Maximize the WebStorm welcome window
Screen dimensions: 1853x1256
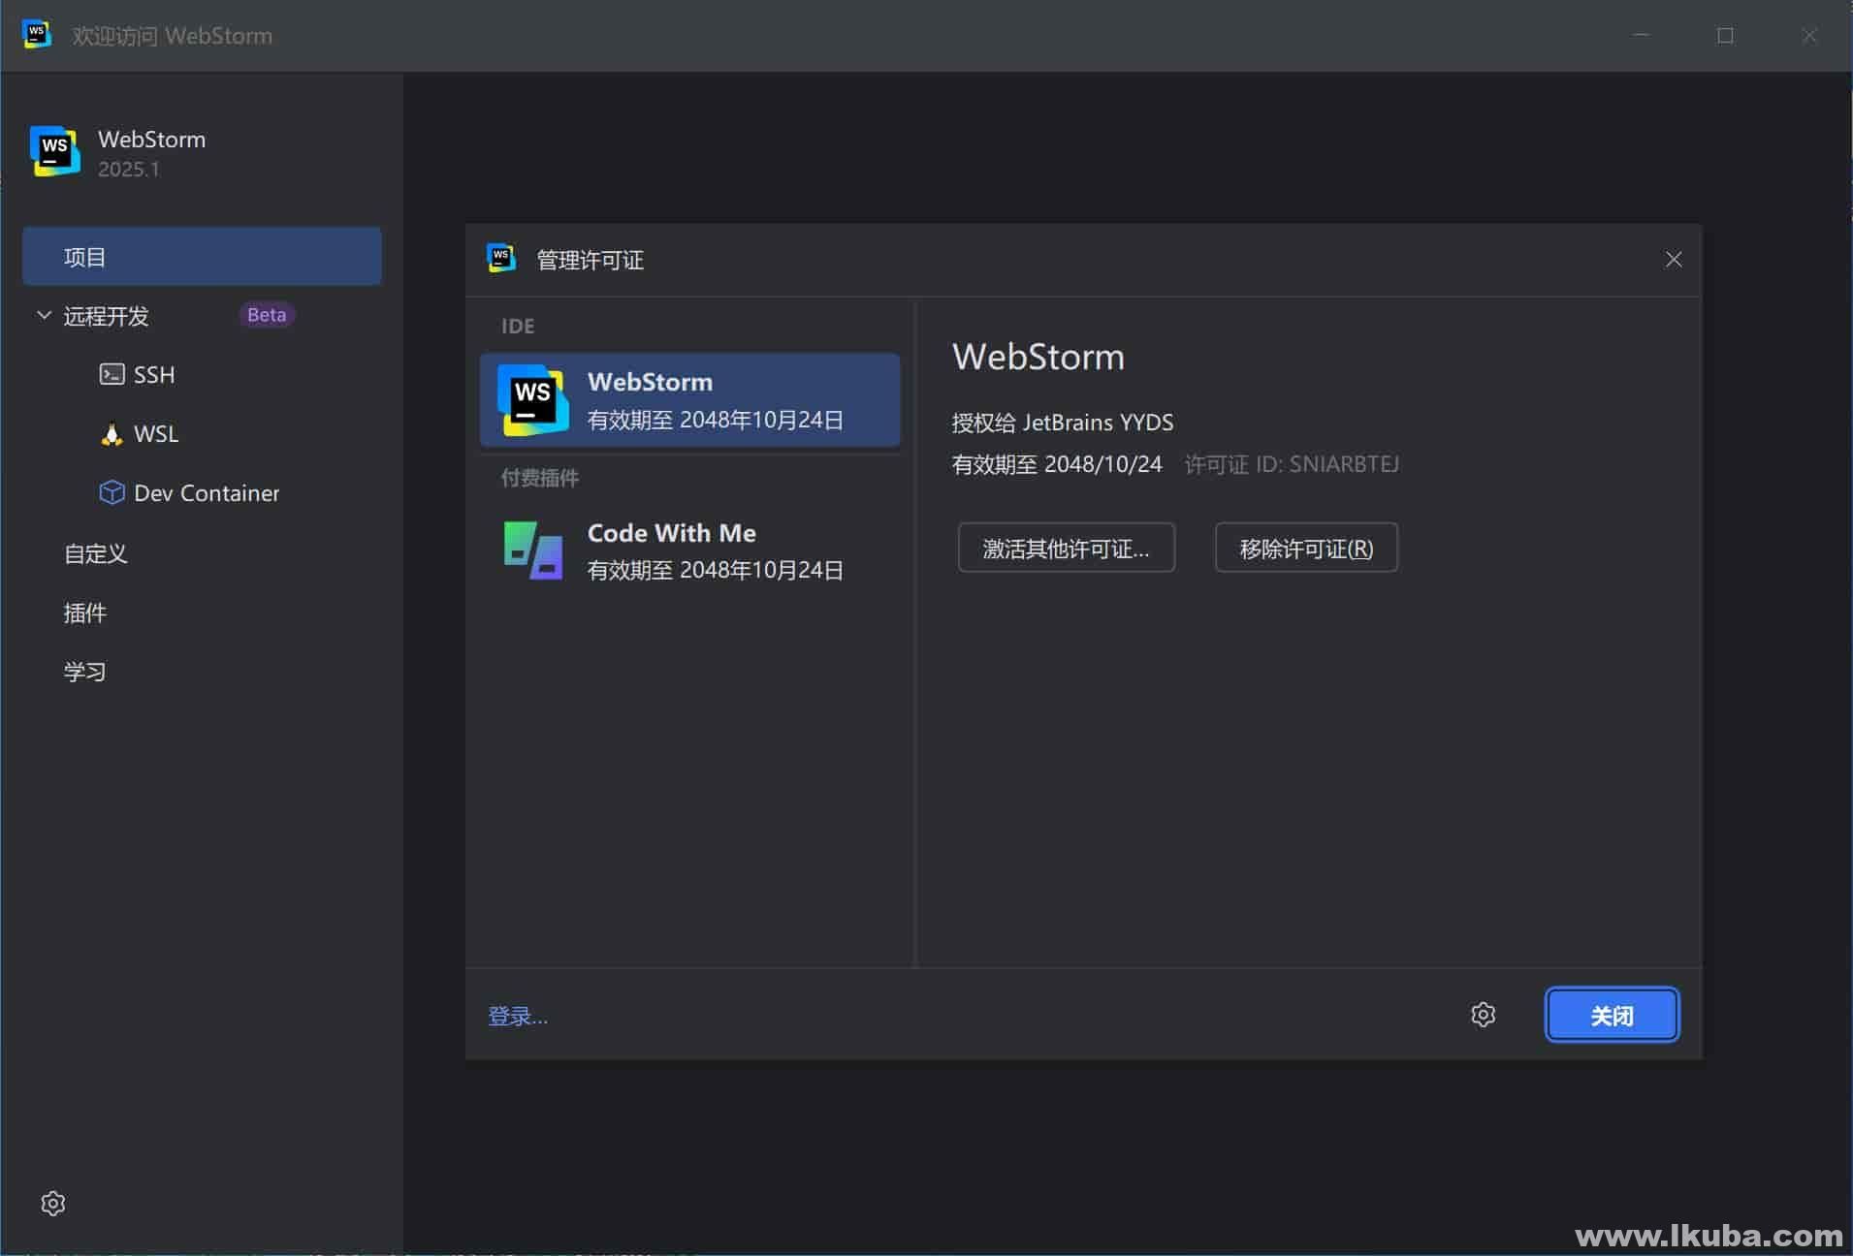pyautogui.click(x=1725, y=35)
